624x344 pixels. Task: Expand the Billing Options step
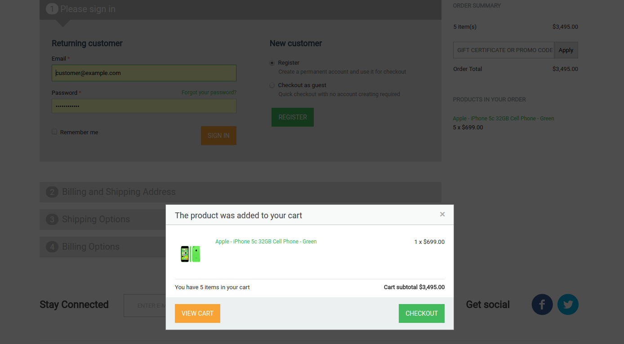tap(103, 247)
